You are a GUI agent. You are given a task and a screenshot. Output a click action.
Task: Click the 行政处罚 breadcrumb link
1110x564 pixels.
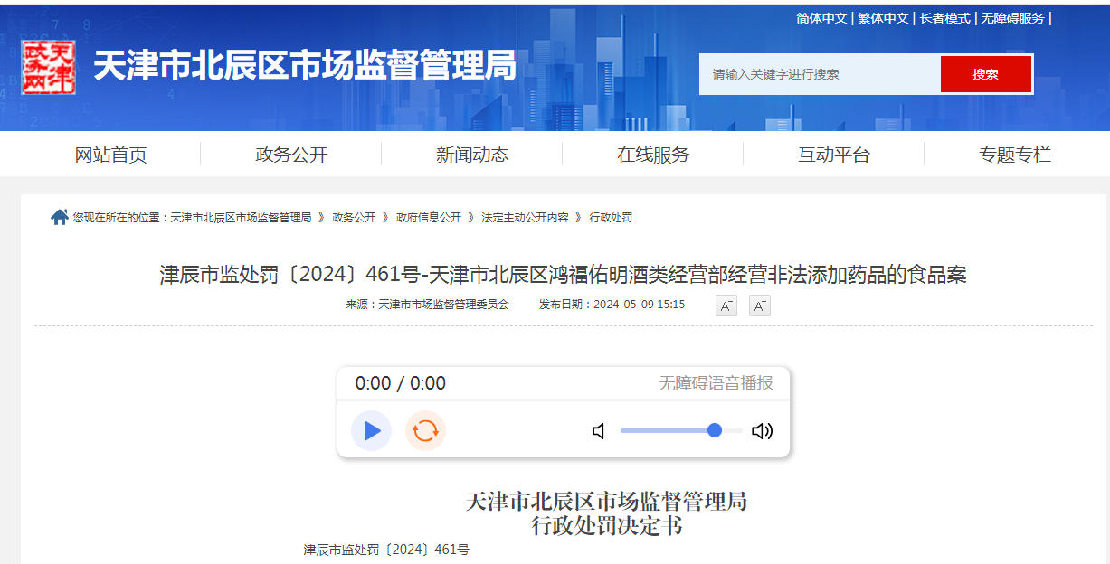[611, 218]
